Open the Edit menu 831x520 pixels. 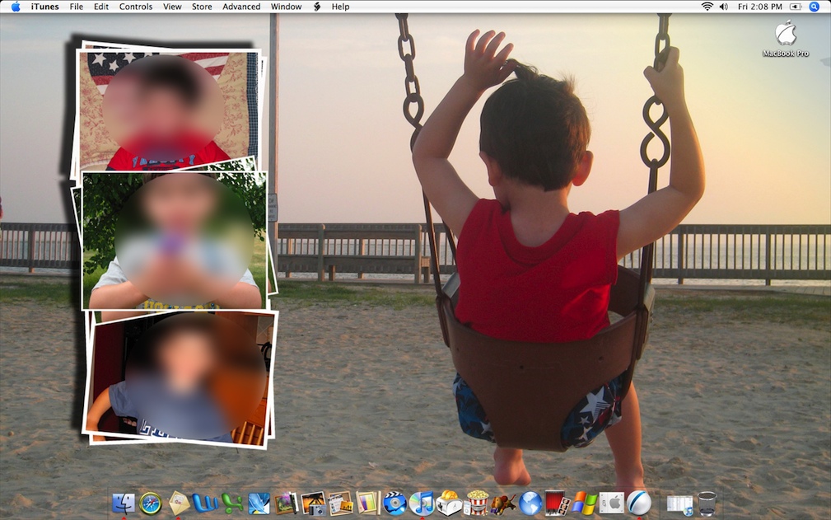pyautogui.click(x=101, y=7)
